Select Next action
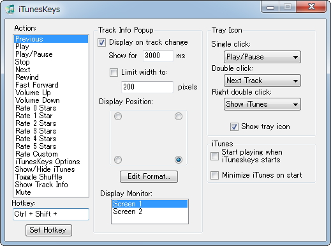 tap(51, 70)
